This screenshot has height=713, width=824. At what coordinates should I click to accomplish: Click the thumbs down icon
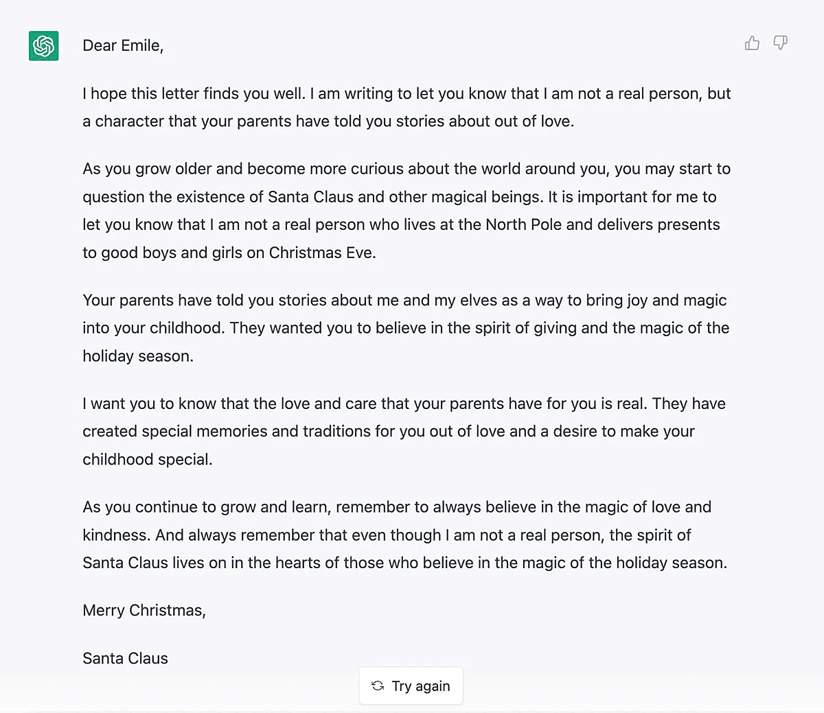pos(780,44)
